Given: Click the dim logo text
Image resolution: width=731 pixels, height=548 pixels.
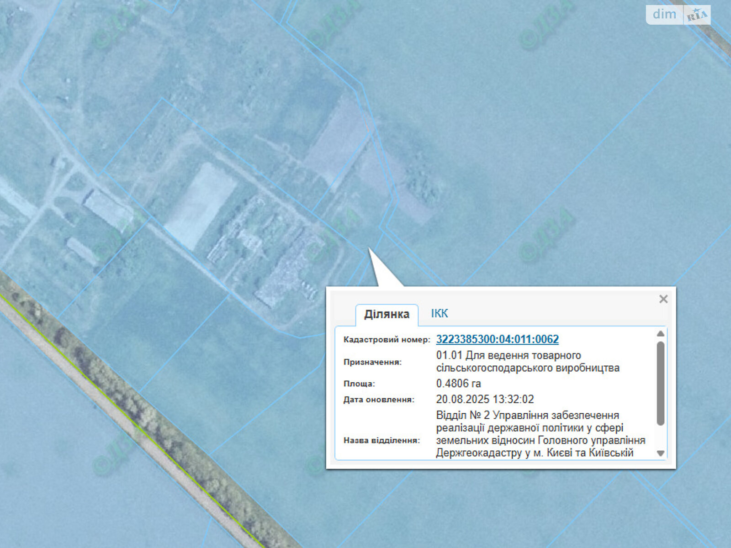Looking at the screenshot, I should (x=664, y=15).
